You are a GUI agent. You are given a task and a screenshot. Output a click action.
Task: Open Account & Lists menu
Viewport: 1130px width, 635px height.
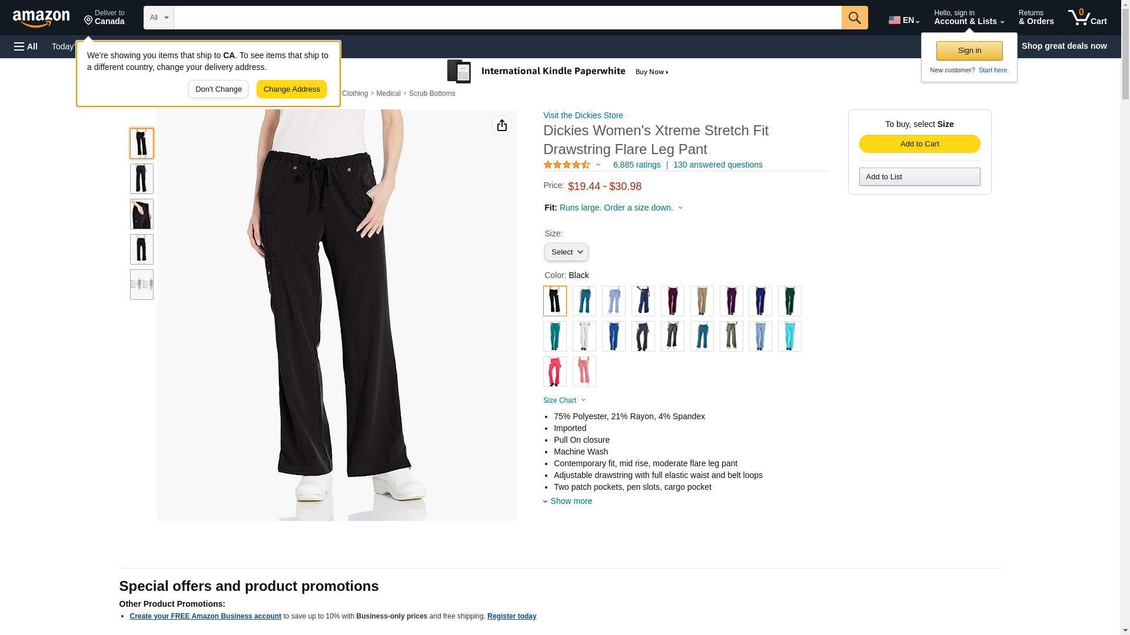click(969, 18)
